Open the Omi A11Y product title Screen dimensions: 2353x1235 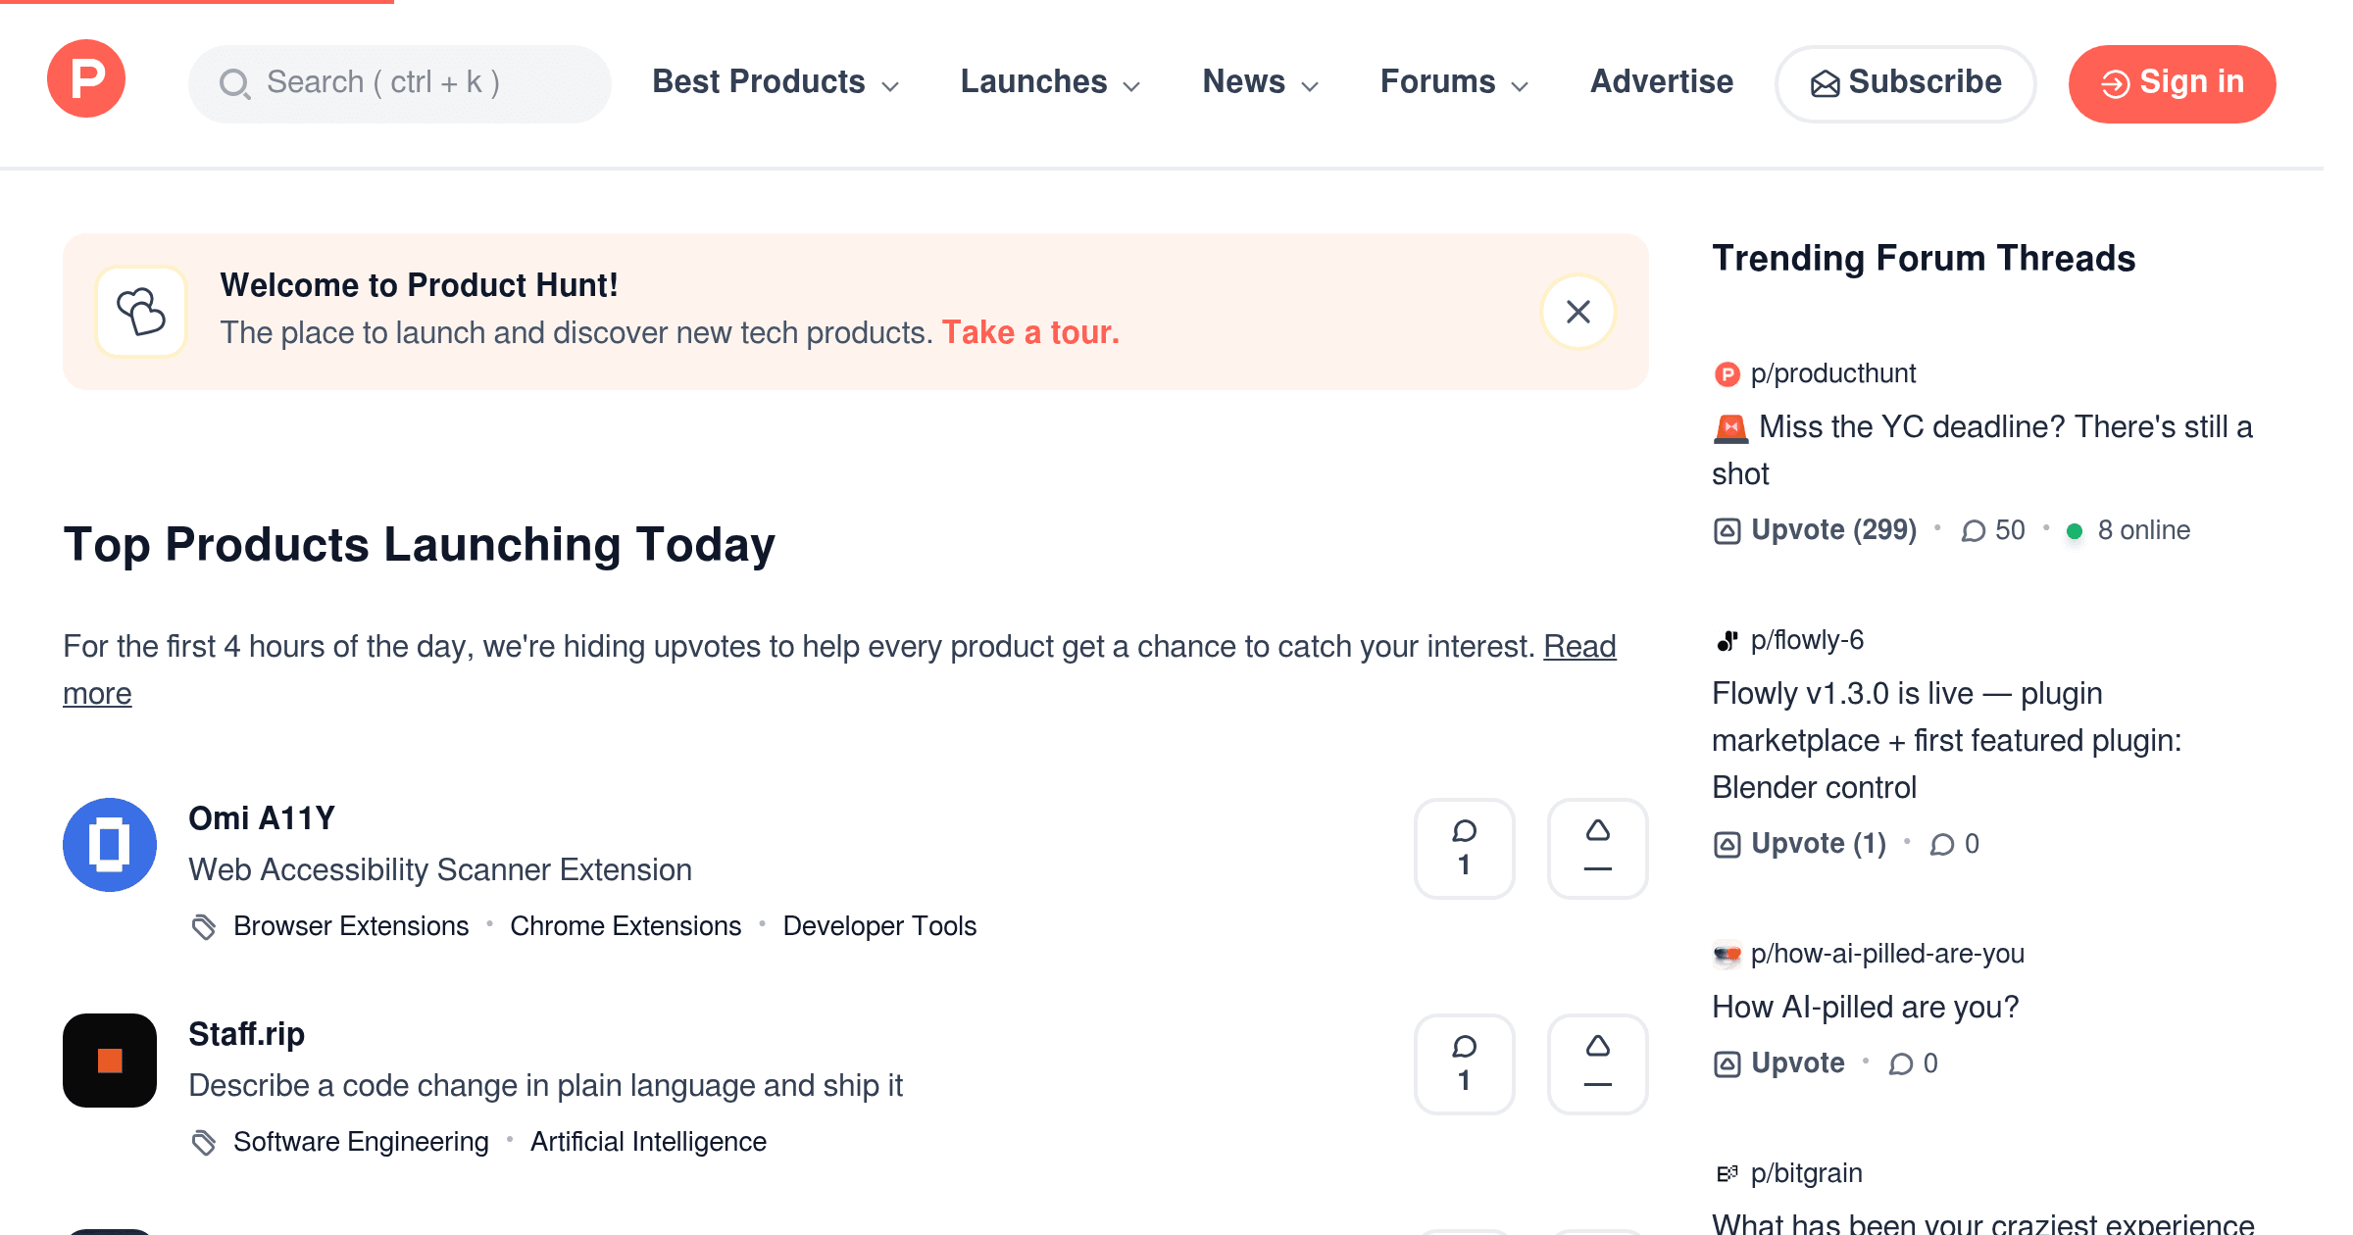tap(262, 818)
